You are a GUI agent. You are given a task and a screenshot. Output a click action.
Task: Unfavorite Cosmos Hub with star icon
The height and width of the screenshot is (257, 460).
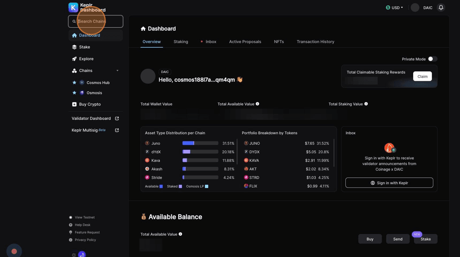[74, 83]
